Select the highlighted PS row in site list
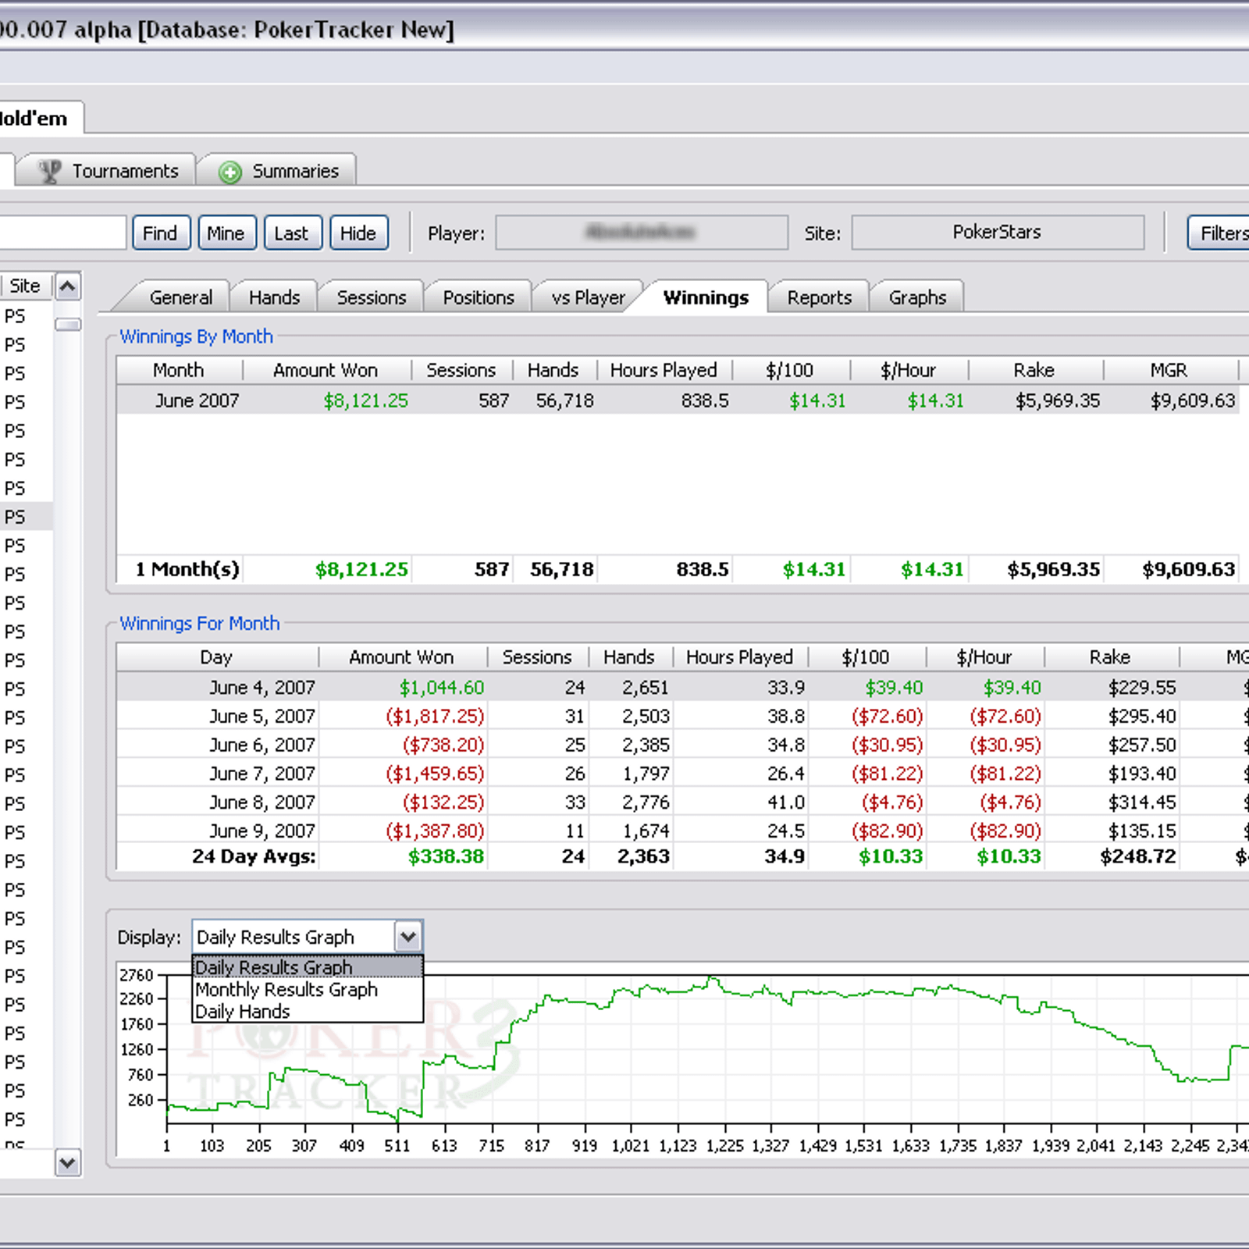Viewport: 1249px width, 1249px height. (x=26, y=516)
